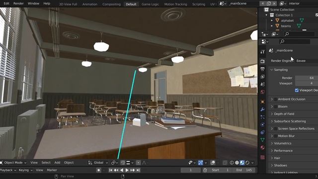Open the Keying popover in timeline
318x179 pixels.
[25, 170]
